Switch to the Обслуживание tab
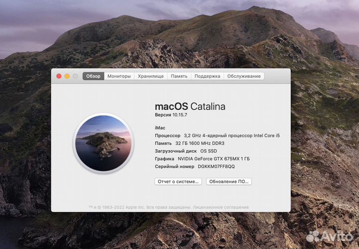 click(244, 76)
